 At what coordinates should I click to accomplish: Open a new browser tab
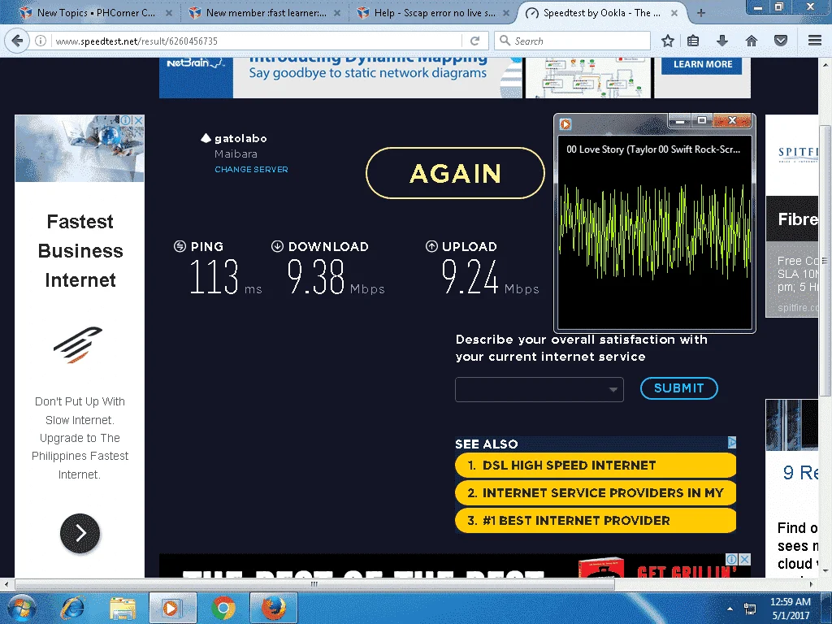pos(701,13)
